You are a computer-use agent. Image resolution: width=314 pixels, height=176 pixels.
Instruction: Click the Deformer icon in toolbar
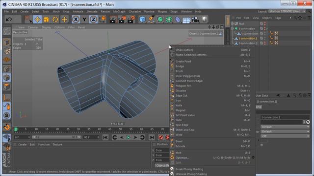178,20
